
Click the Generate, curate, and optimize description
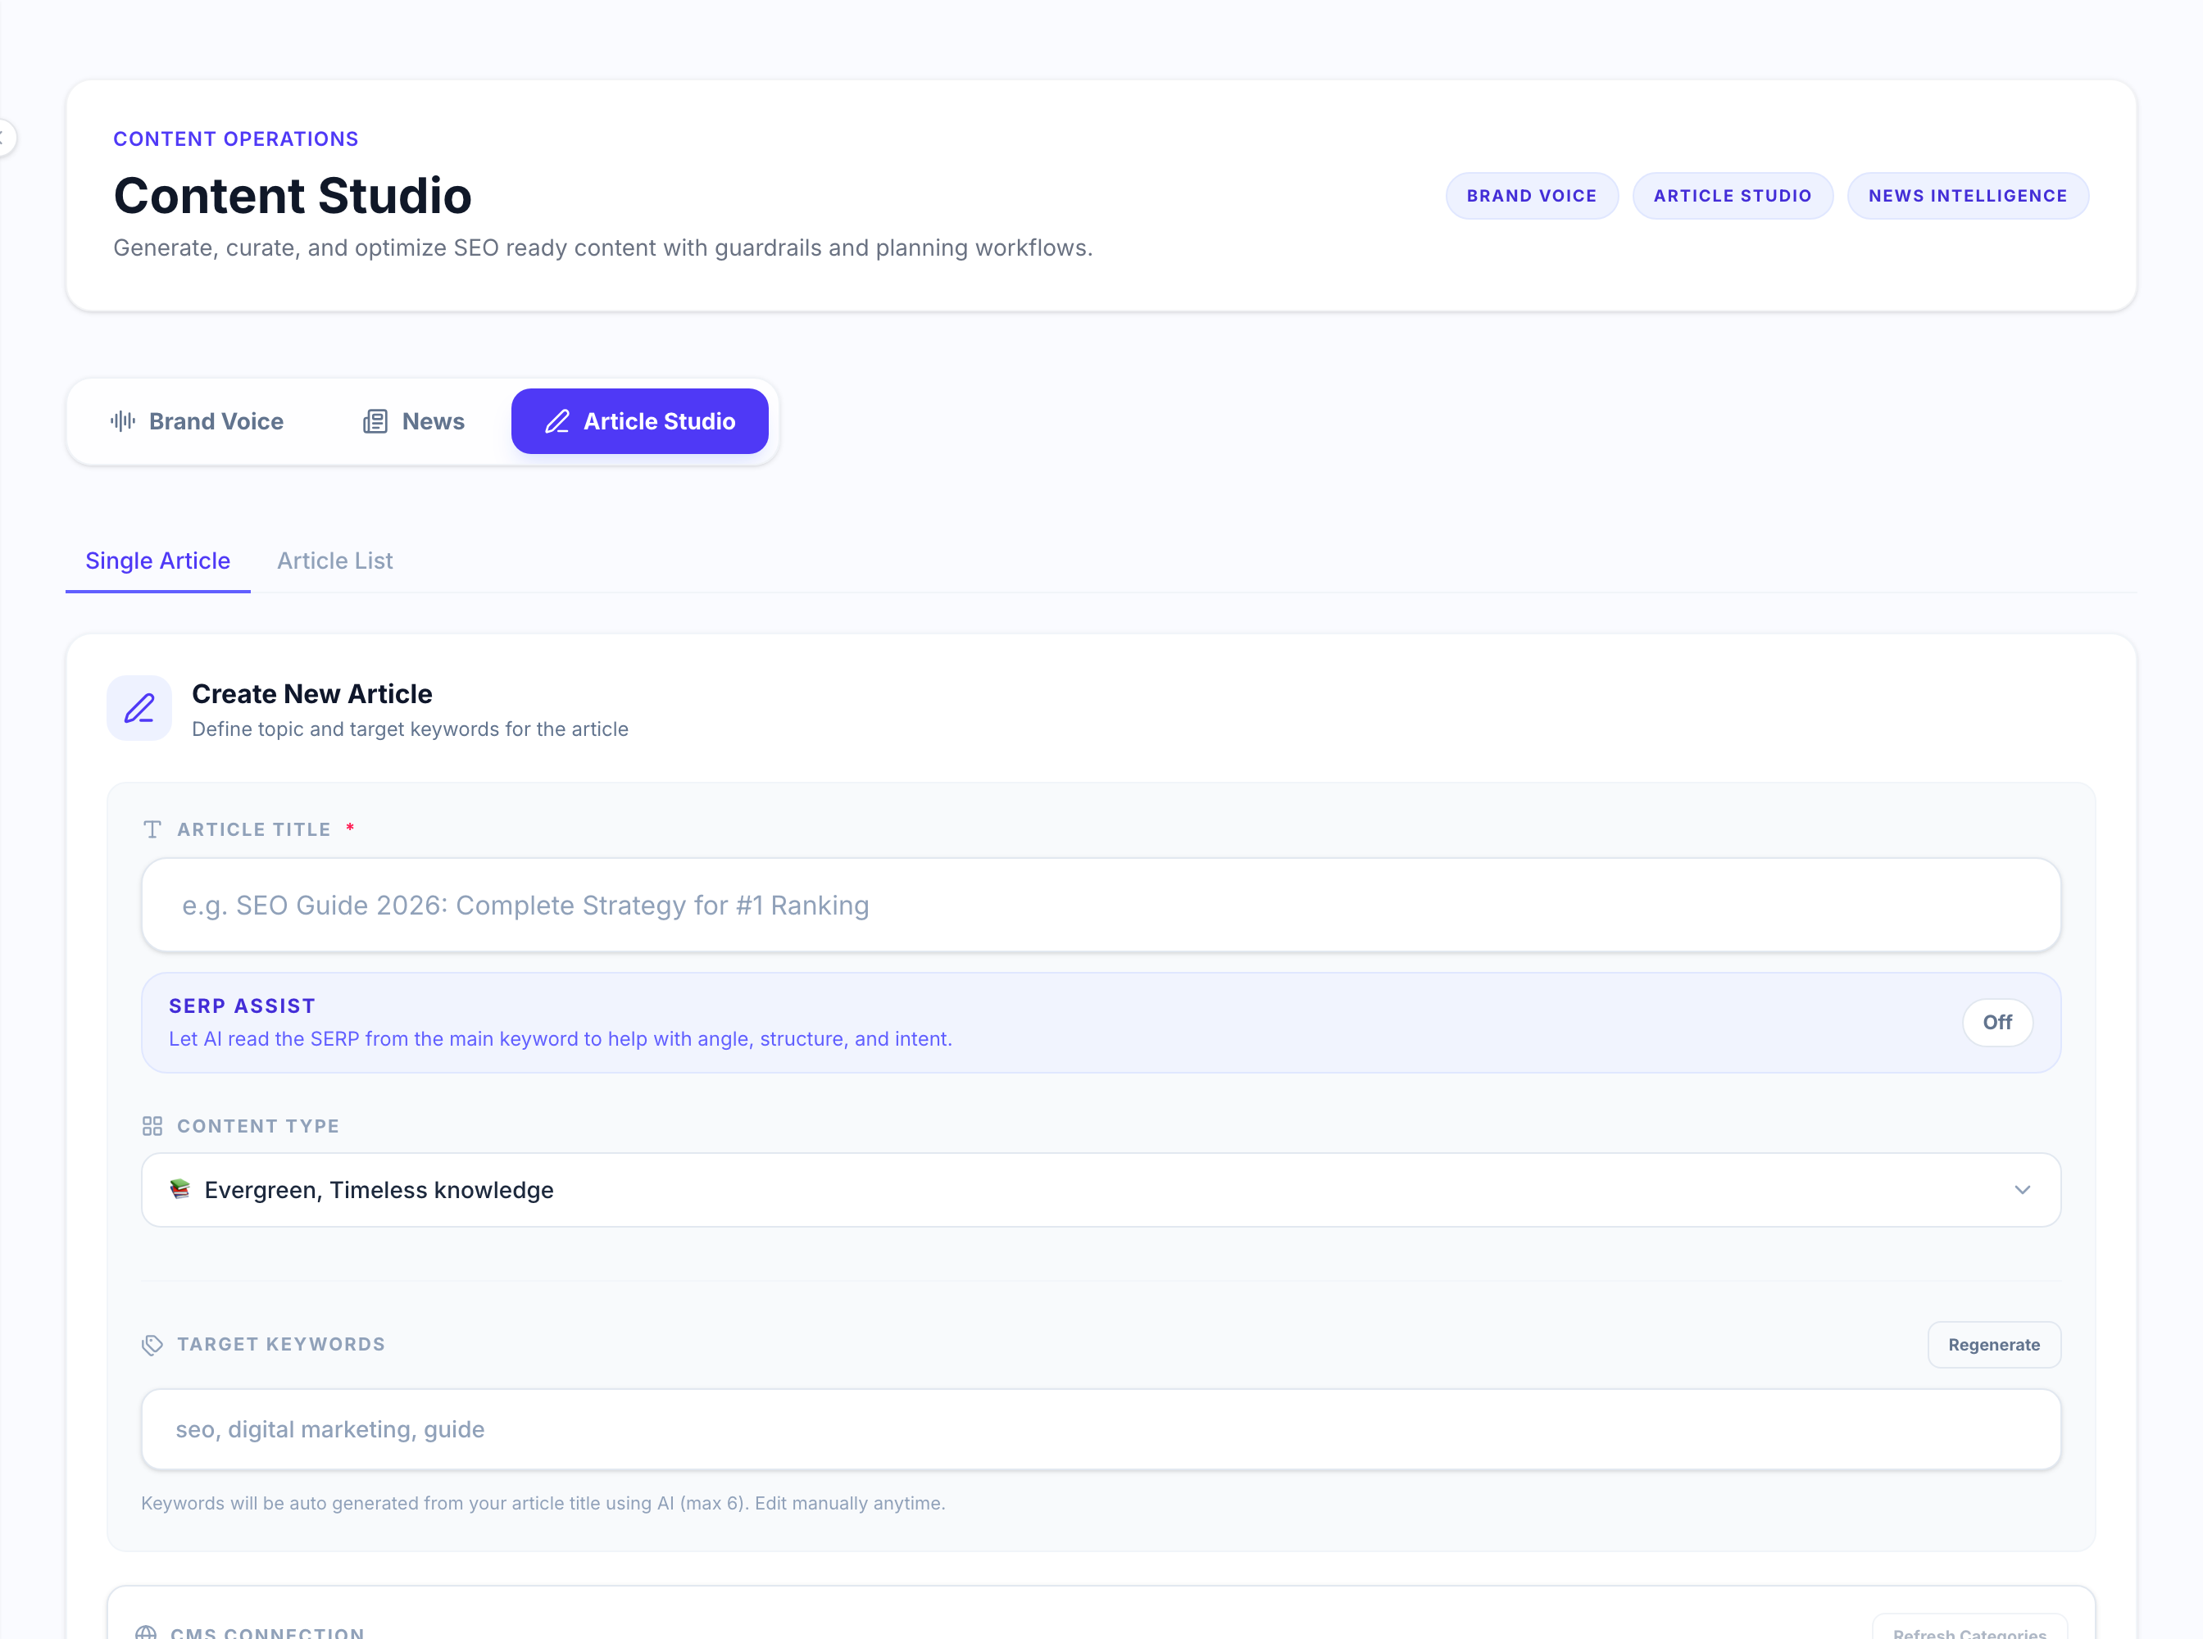[x=602, y=248]
